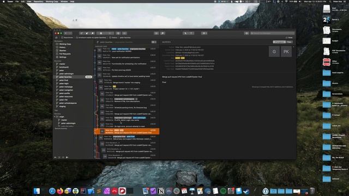The width and height of the screenshot is (349, 196).
Task: Select the 'Merge branch master into staging' commit
Action: click(127, 81)
